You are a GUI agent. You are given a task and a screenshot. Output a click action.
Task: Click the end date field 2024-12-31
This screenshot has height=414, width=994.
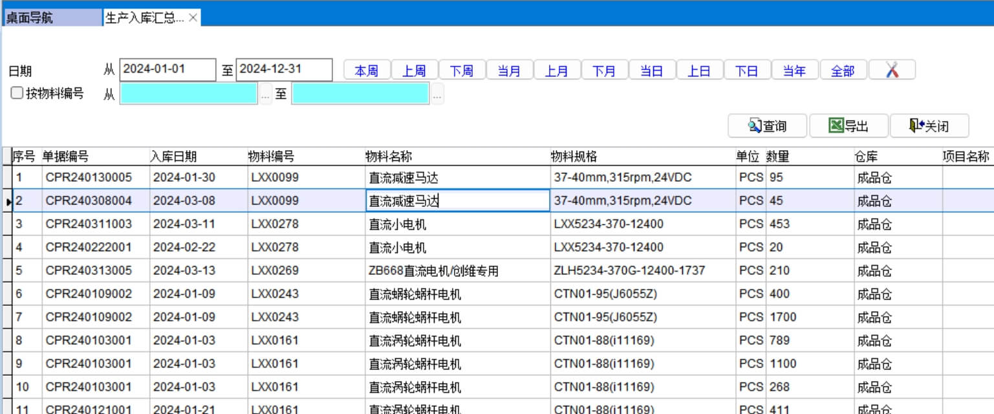point(284,70)
